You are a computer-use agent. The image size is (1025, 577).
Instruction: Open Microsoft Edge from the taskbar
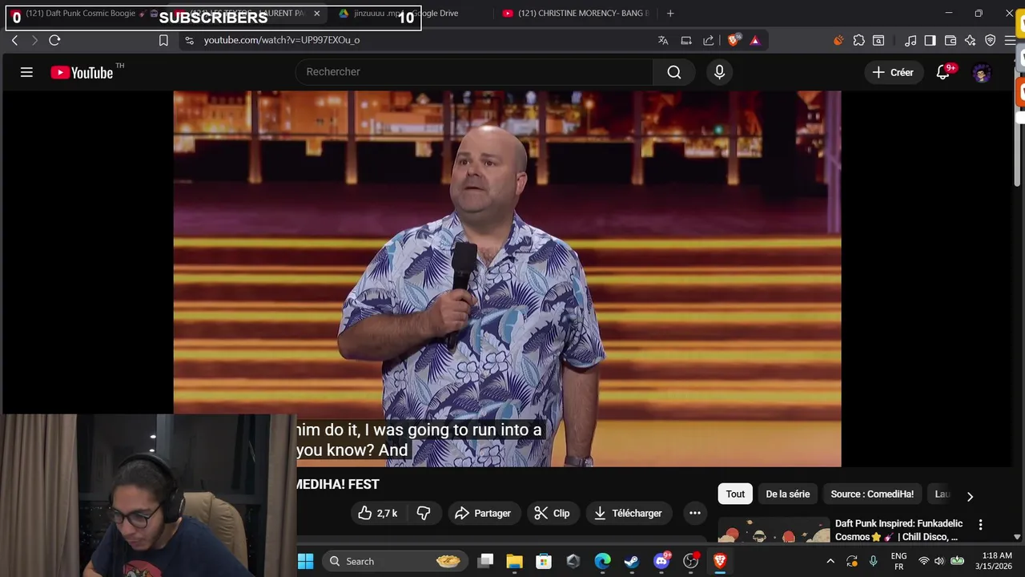(x=602, y=562)
